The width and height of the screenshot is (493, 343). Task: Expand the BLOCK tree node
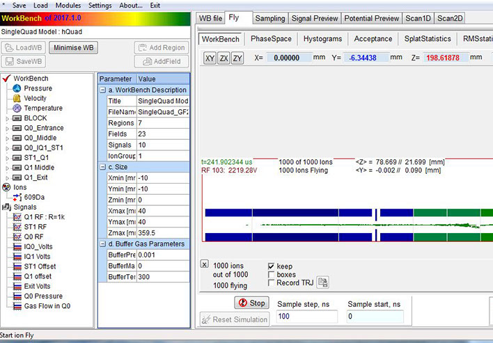[8, 118]
